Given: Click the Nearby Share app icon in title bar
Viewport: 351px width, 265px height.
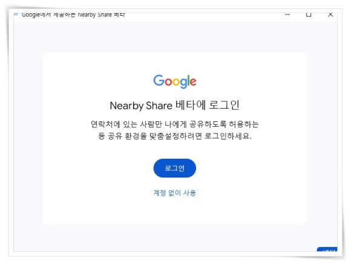Looking at the screenshot, I should pos(16,14).
